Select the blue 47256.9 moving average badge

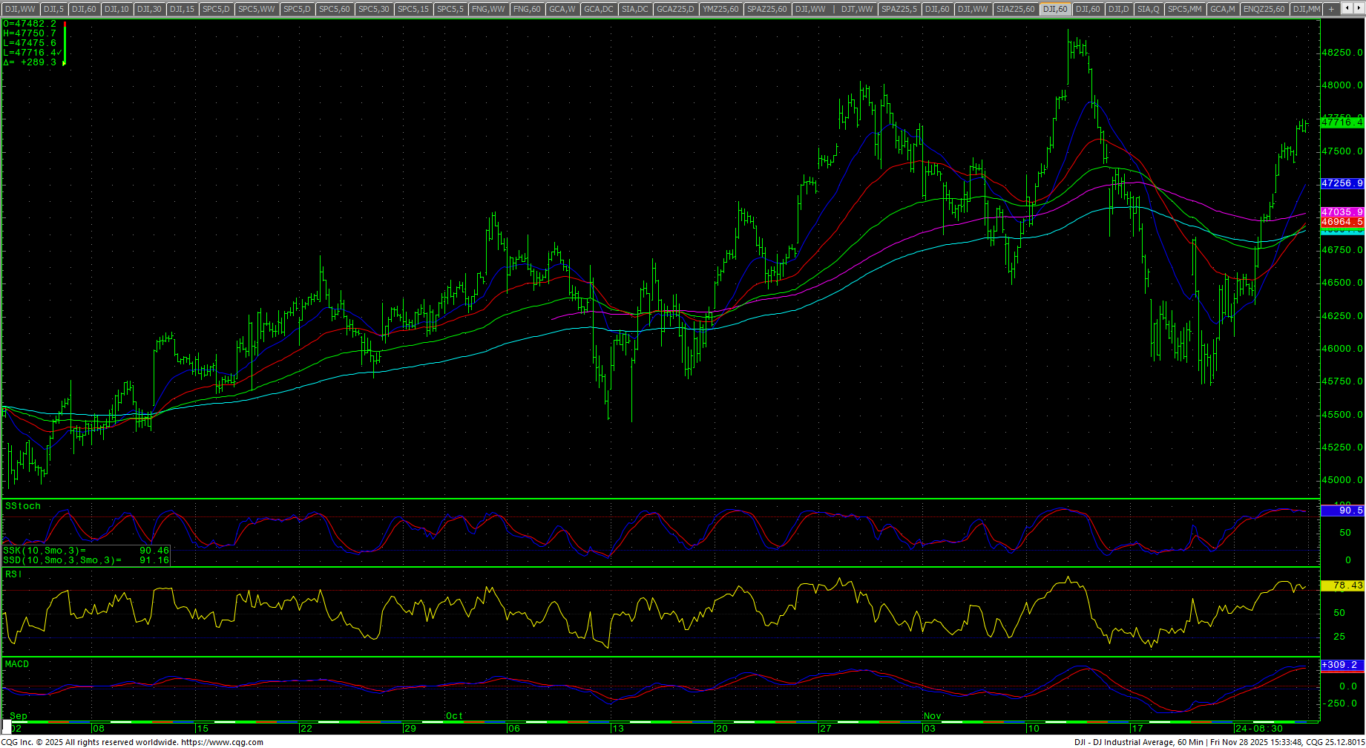pos(1342,183)
